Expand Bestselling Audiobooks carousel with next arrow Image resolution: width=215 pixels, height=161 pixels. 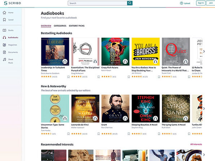(x=204, y=52)
